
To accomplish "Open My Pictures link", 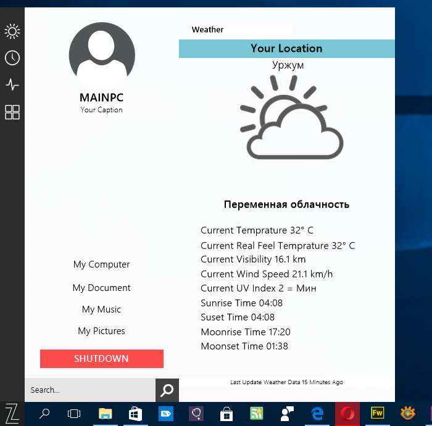I will (x=101, y=331).
